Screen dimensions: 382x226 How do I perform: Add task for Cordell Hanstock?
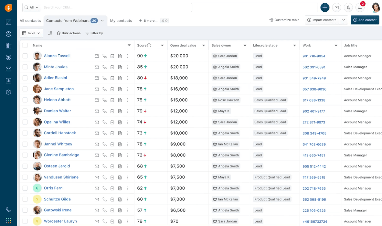click(x=112, y=133)
